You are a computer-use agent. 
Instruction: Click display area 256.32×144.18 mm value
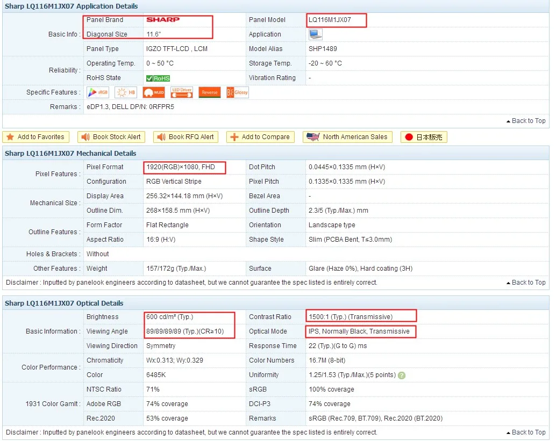[x=184, y=196]
